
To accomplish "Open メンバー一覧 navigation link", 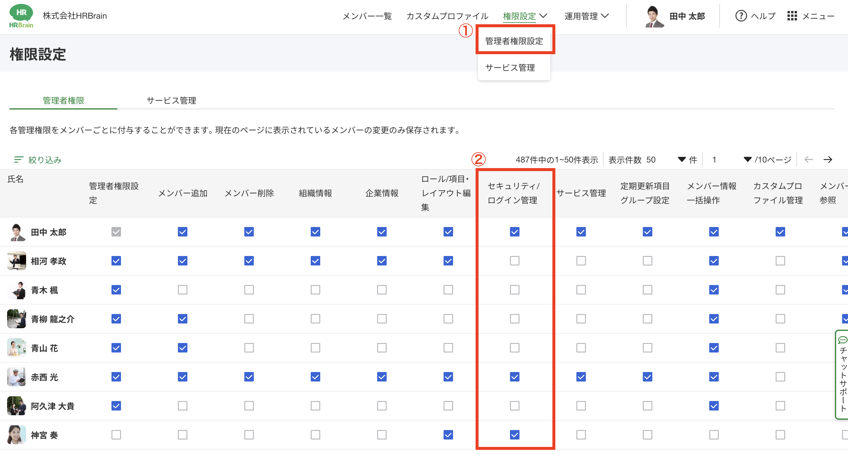I will point(367,16).
